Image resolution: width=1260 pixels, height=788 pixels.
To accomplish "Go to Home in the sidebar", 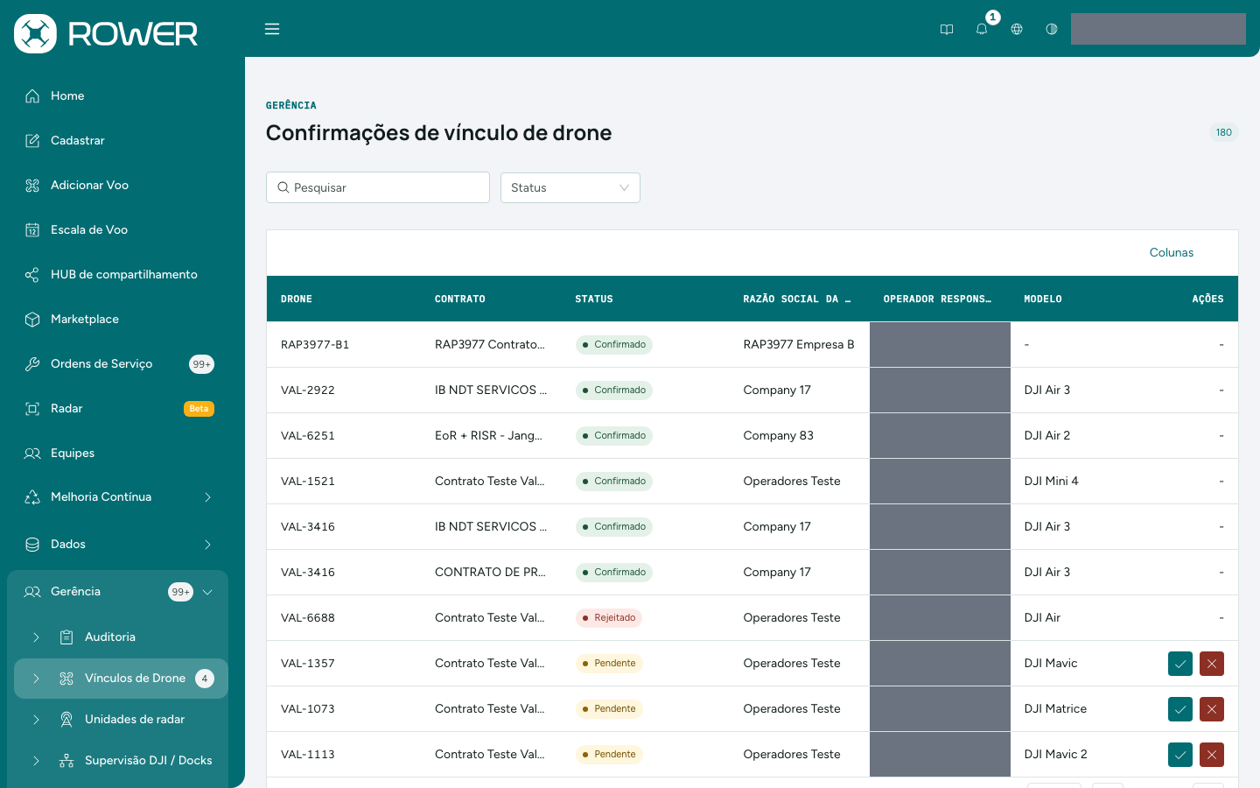I will pyautogui.click(x=119, y=95).
